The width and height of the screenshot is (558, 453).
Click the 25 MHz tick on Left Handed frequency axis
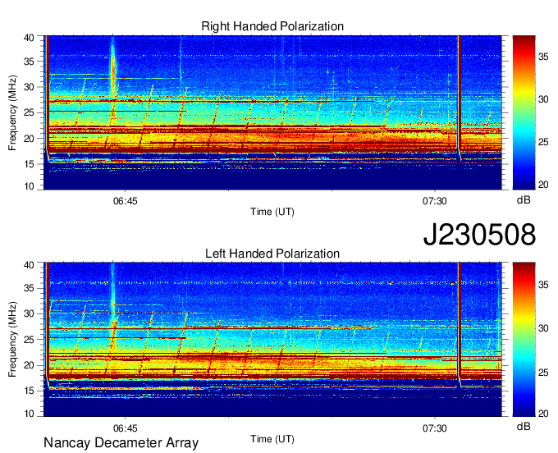click(x=29, y=340)
